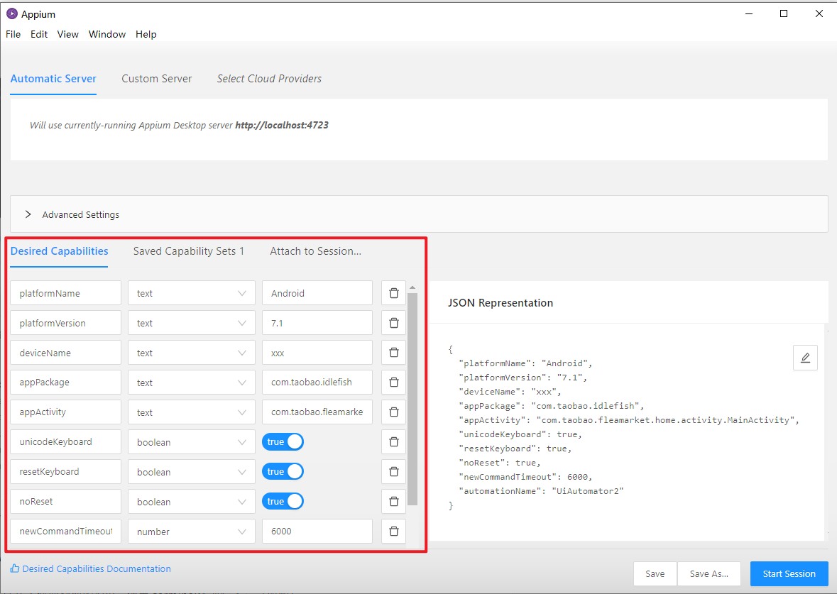Click the Appium logo in title bar
837x594 pixels.
coord(12,14)
